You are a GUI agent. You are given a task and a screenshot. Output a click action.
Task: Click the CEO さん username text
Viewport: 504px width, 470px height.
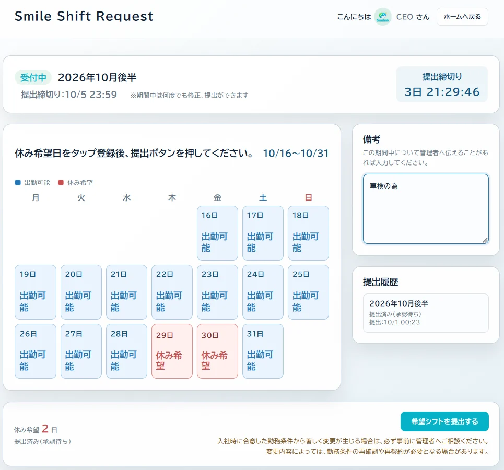413,17
